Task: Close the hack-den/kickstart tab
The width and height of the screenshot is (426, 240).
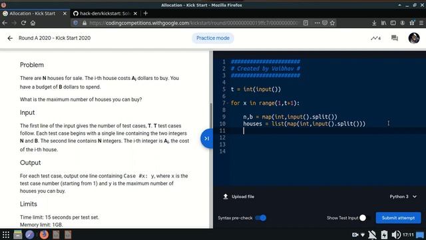Action: [x=135, y=13]
